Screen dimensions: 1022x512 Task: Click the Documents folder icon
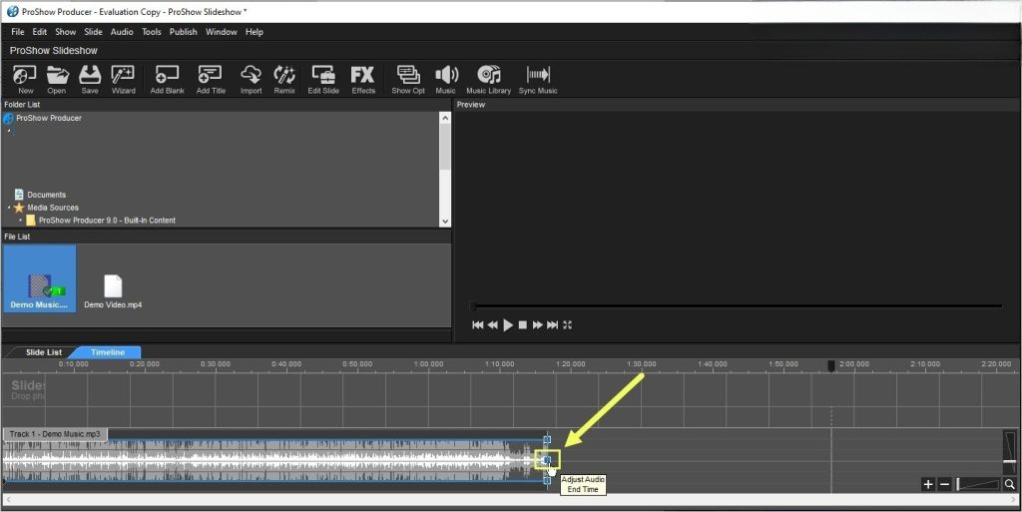coord(19,194)
